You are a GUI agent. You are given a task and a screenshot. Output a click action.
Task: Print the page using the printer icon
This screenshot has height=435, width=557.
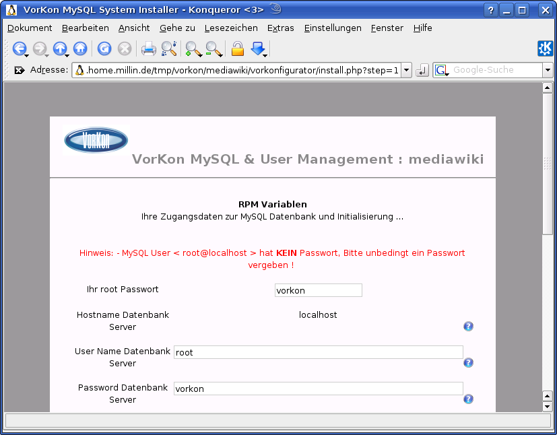point(148,48)
